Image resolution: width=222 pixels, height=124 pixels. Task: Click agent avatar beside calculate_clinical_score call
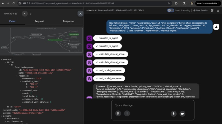pyautogui.click(x=89, y=55)
